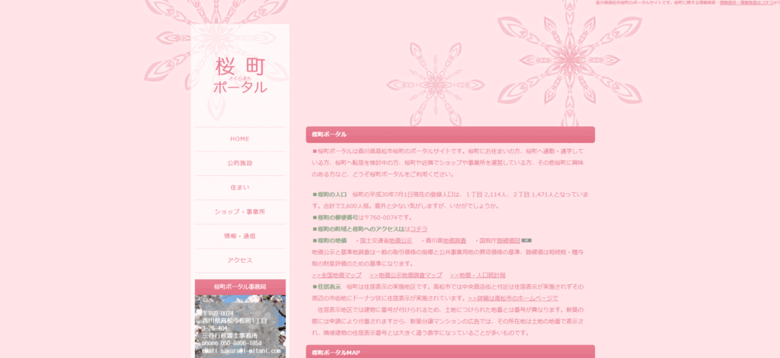Click the コチラ access link

point(419,229)
